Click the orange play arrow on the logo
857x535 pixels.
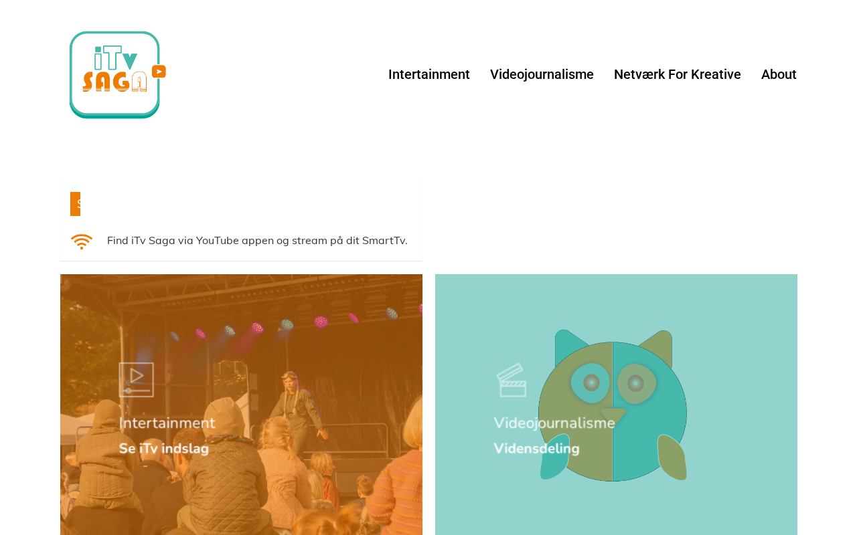point(159,72)
